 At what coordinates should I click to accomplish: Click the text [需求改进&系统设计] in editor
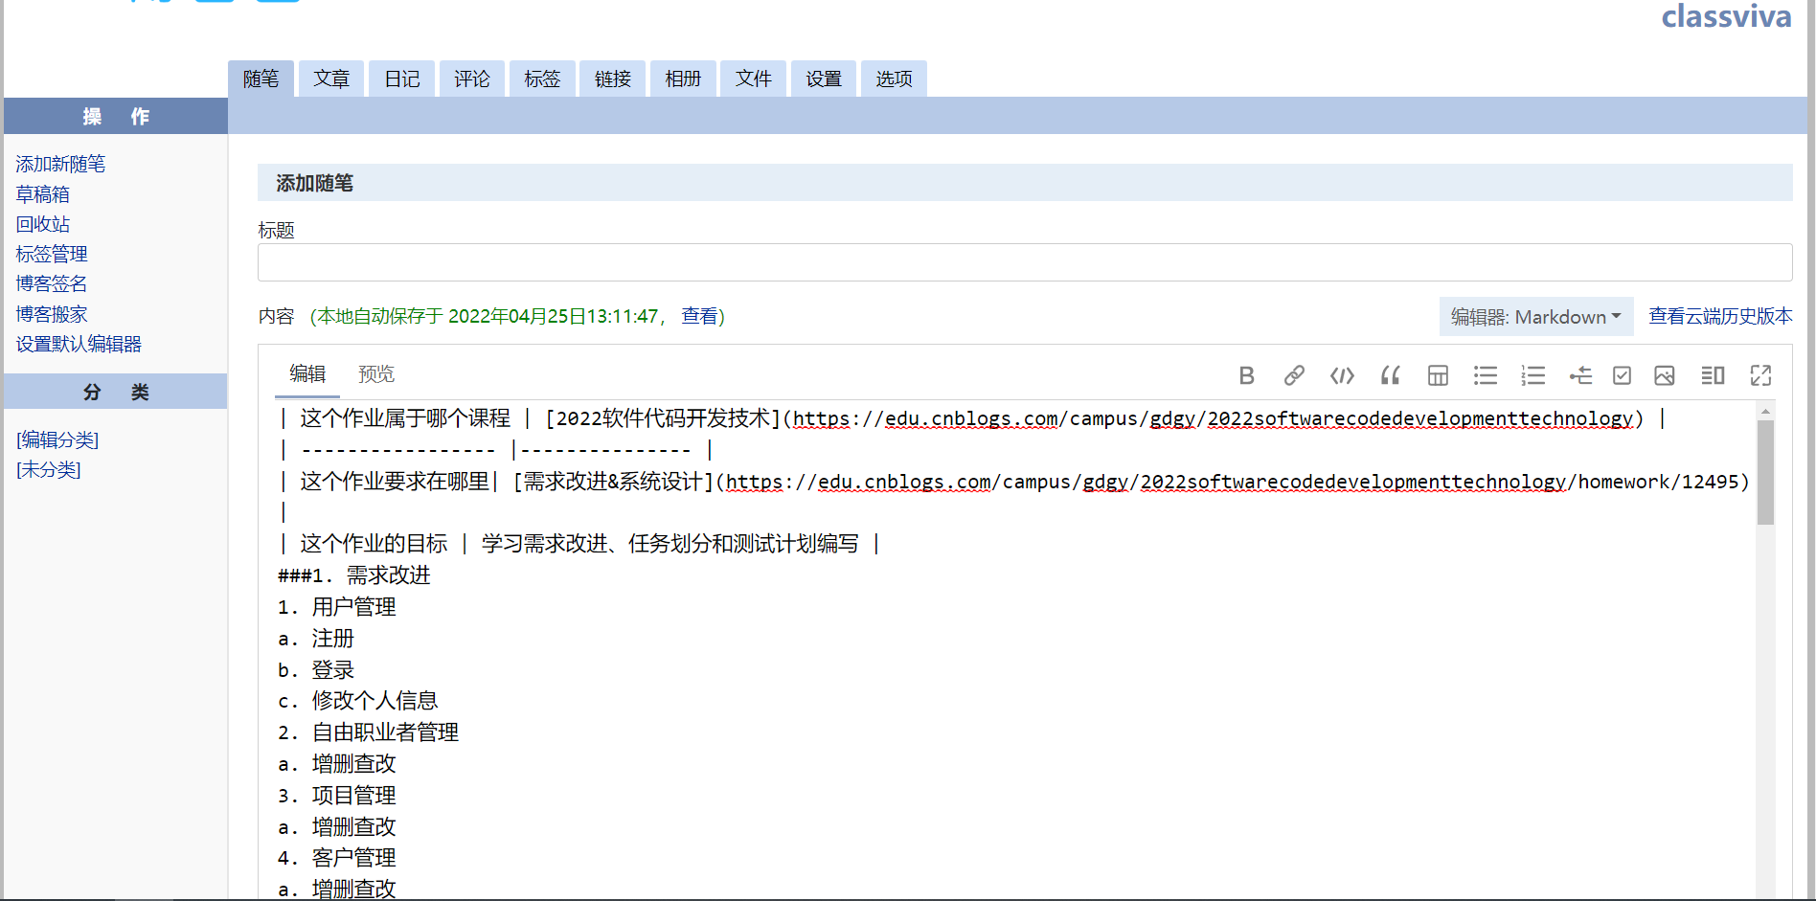(614, 482)
